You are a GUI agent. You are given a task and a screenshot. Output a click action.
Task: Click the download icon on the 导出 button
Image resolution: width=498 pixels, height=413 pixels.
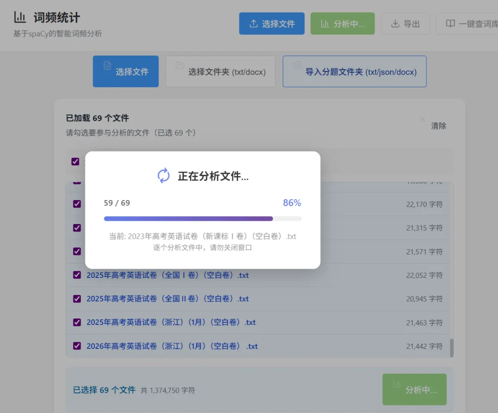pyautogui.click(x=395, y=24)
